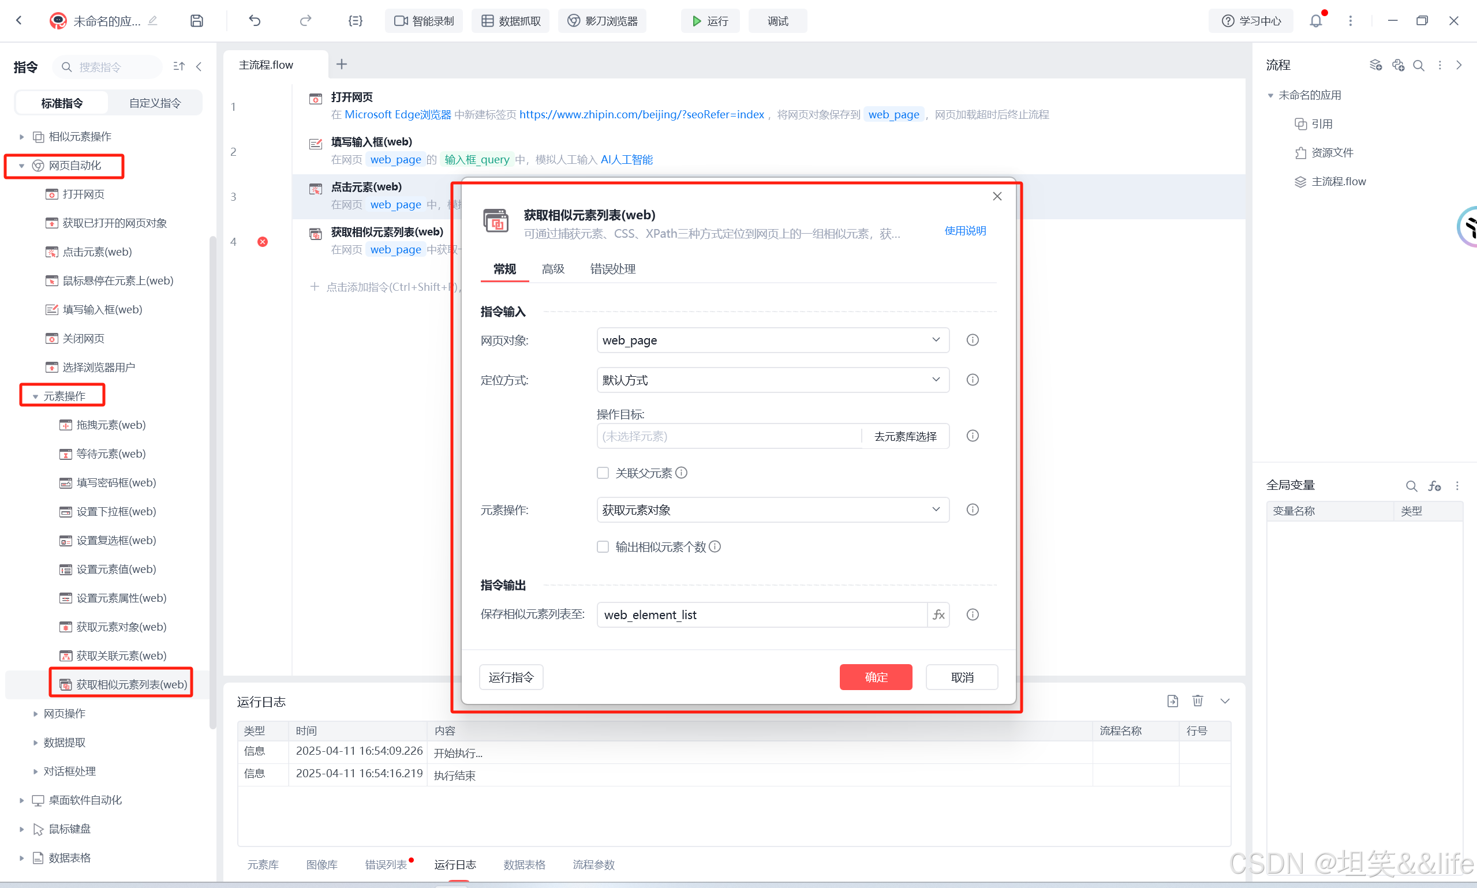
Task: Switch to the 高级 tab in dialog
Action: click(552, 269)
